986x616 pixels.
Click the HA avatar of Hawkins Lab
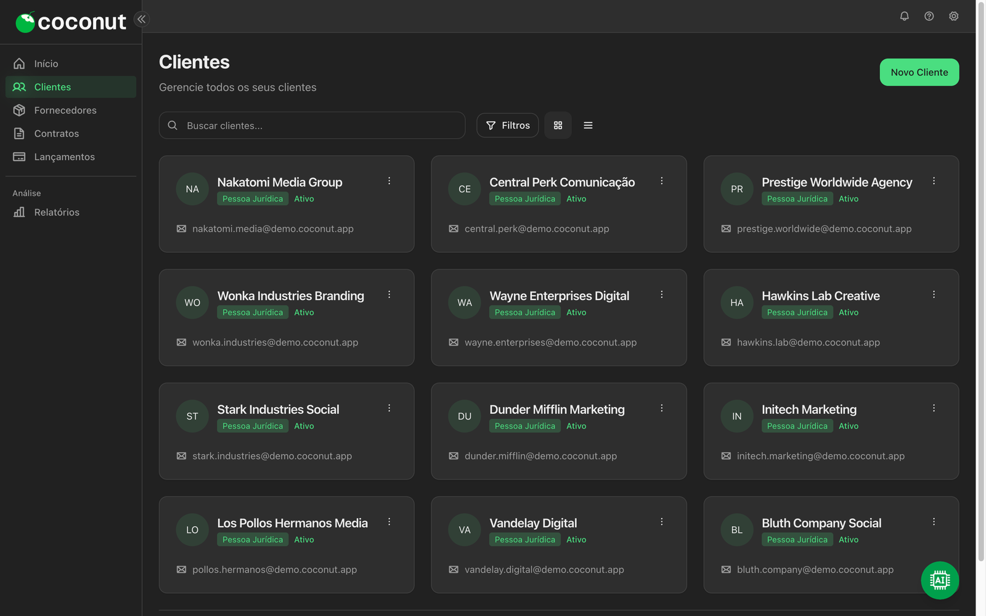737,302
